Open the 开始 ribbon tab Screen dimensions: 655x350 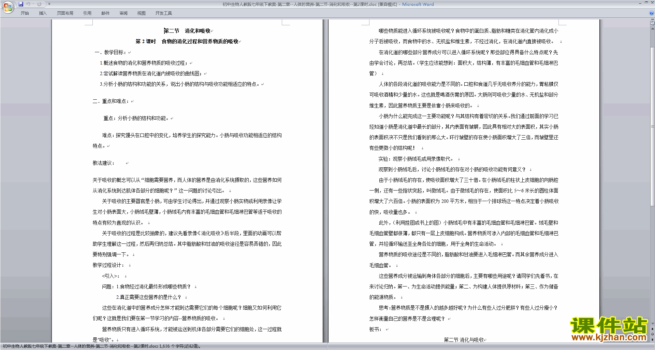(x=25, y=13)
